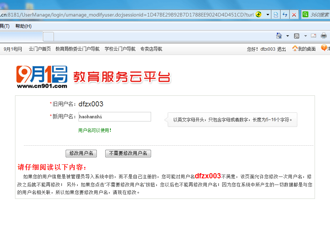Image resolution: width=330 pixels, height=233 pixels.
Task: Click the green 360 security icon in address bar
Action: [259, 15]
